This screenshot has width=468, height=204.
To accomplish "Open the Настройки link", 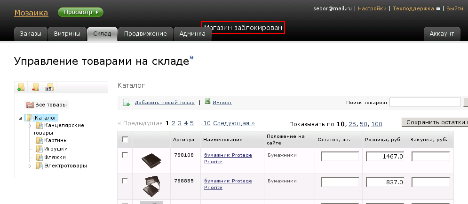I will tap(372, 8).
